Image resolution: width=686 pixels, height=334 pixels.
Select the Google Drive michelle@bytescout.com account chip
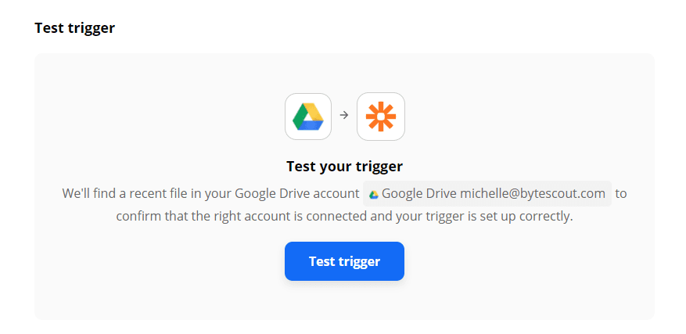(x=487, y=193)
